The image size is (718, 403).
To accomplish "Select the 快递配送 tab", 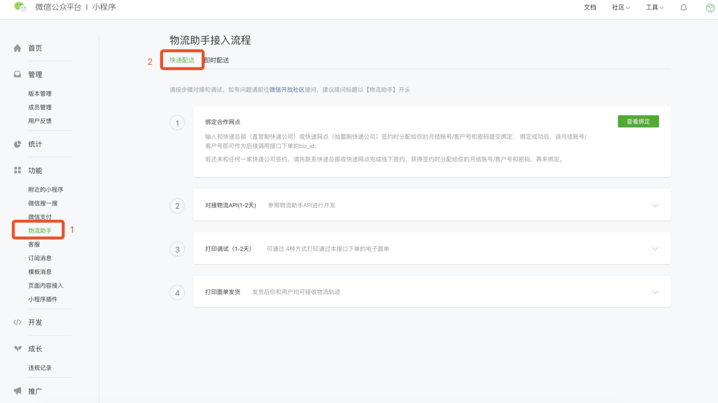I will click(x=182, y=60).
